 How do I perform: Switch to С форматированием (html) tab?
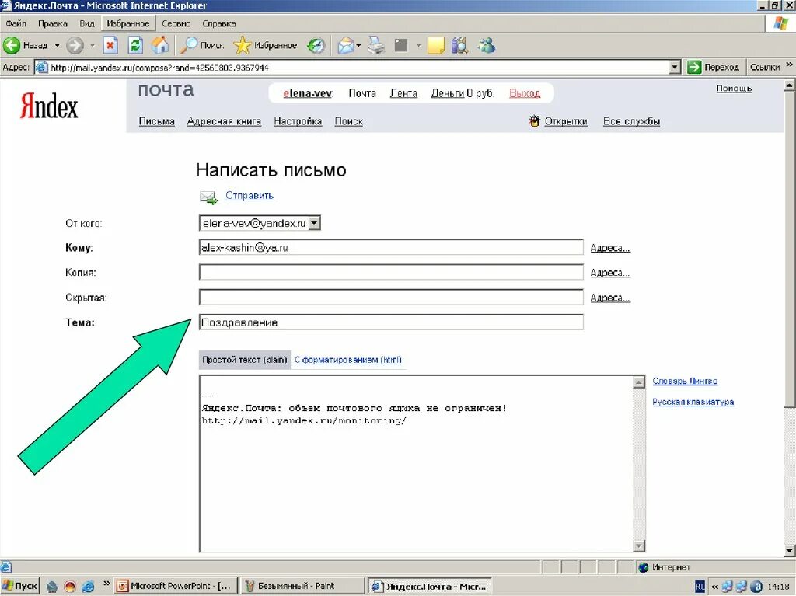pyautogui.click(x=348, y=360)
